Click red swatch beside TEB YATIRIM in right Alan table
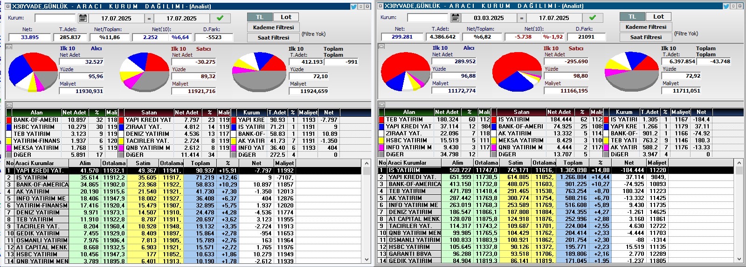The image size is (746, 267). (381, 120)
